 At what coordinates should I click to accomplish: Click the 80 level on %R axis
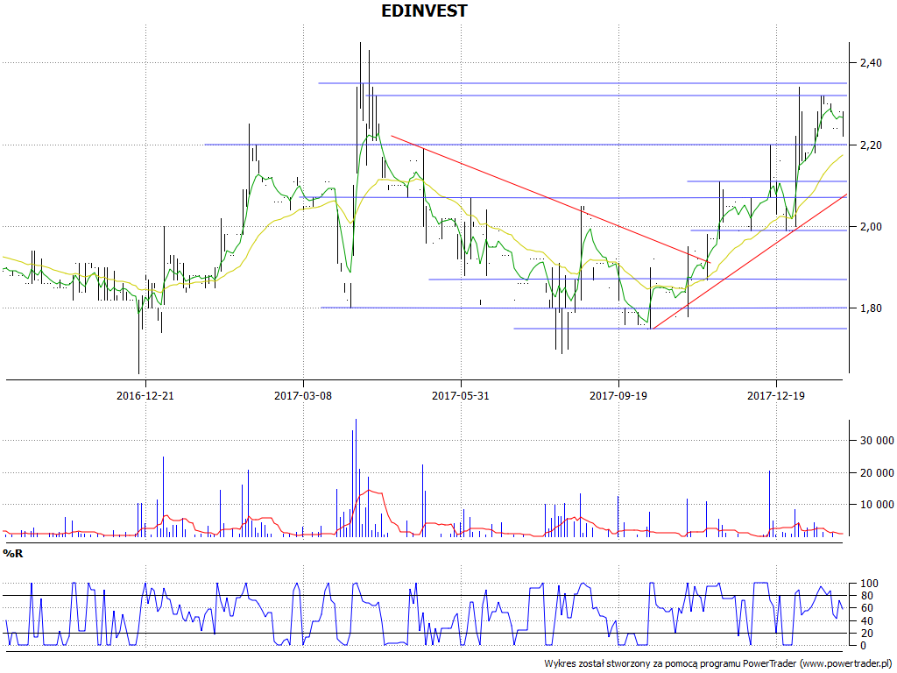click(866, 596)
